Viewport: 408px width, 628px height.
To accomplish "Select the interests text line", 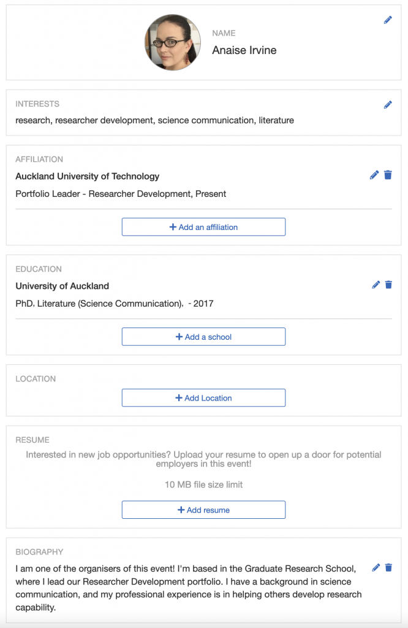I will coord(154,120).
